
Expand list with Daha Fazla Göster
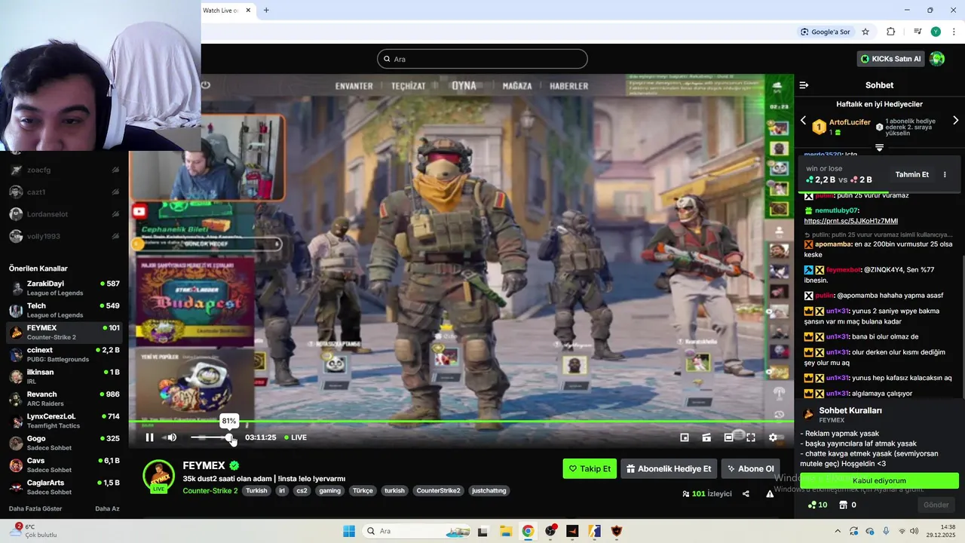[x=35, y=508]
